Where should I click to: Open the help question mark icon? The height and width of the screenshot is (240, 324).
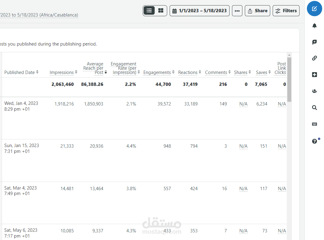[x=314, y=141]
